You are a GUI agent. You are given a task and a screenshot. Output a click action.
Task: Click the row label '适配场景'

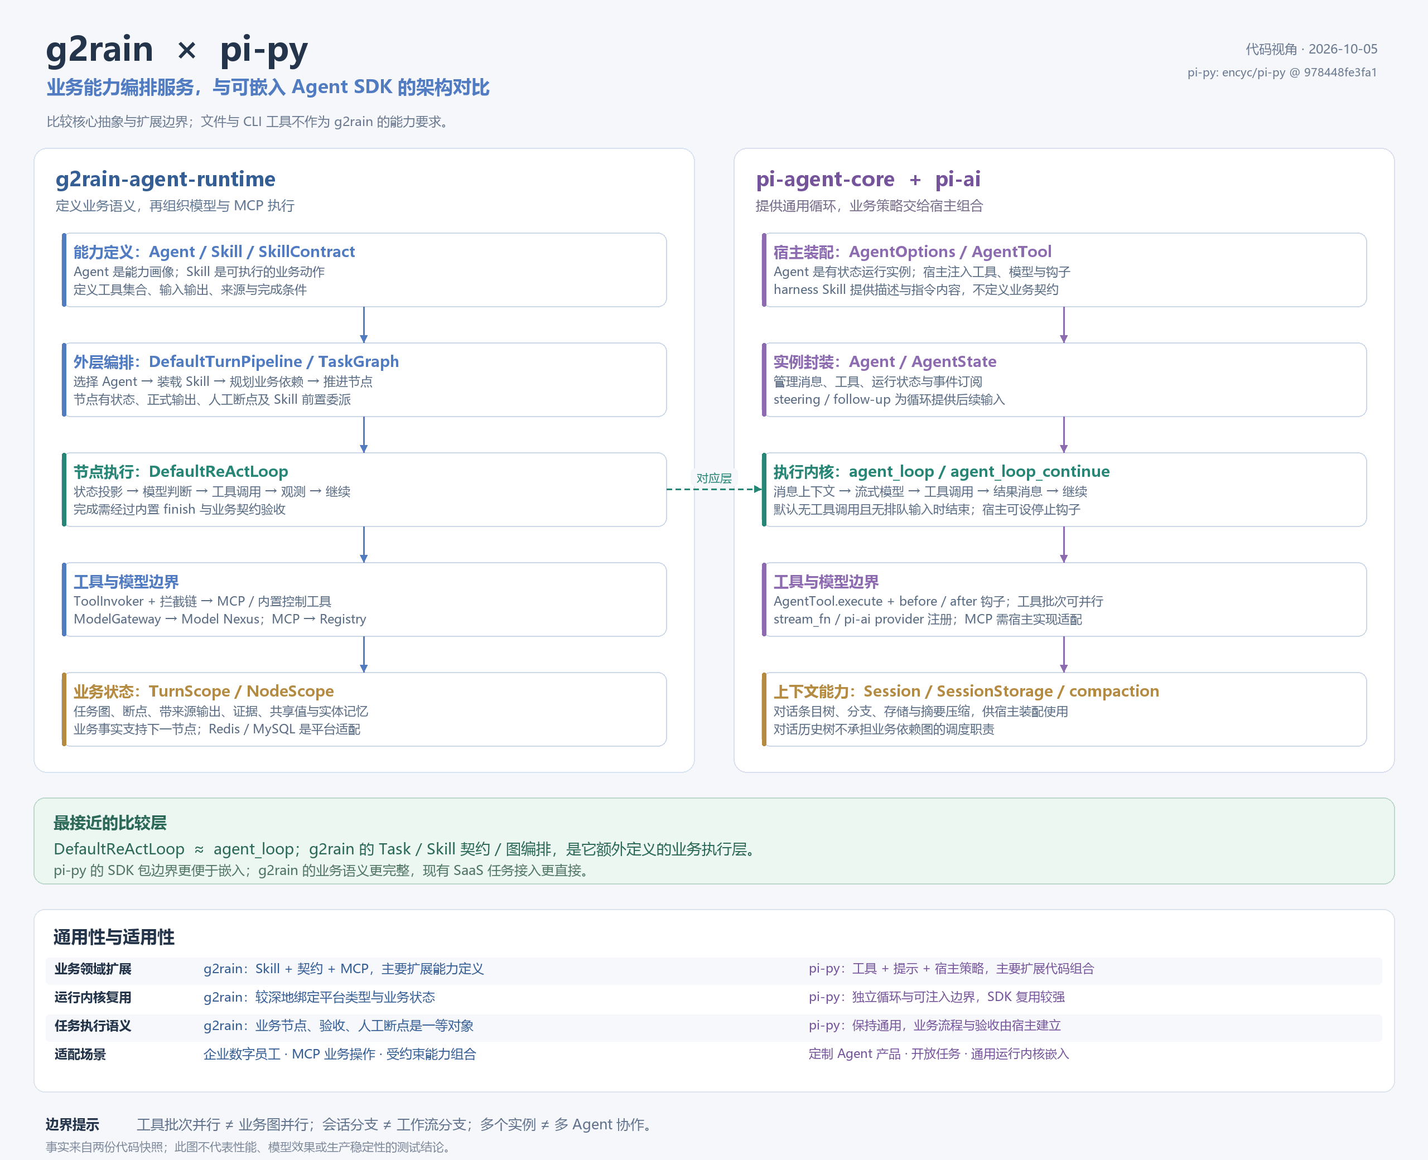point(80,1053)
